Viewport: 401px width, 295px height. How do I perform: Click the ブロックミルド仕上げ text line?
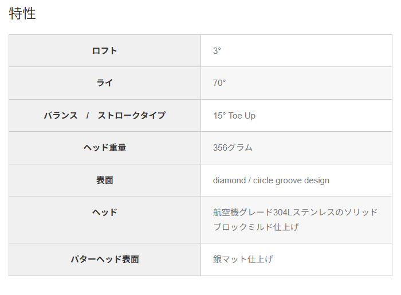coord(256,227)
